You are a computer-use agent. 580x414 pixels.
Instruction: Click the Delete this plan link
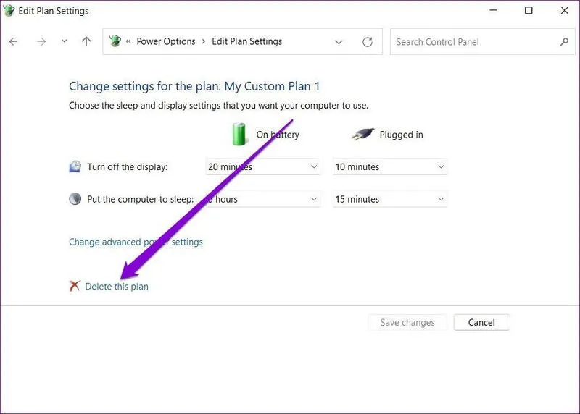pos(117,287)
